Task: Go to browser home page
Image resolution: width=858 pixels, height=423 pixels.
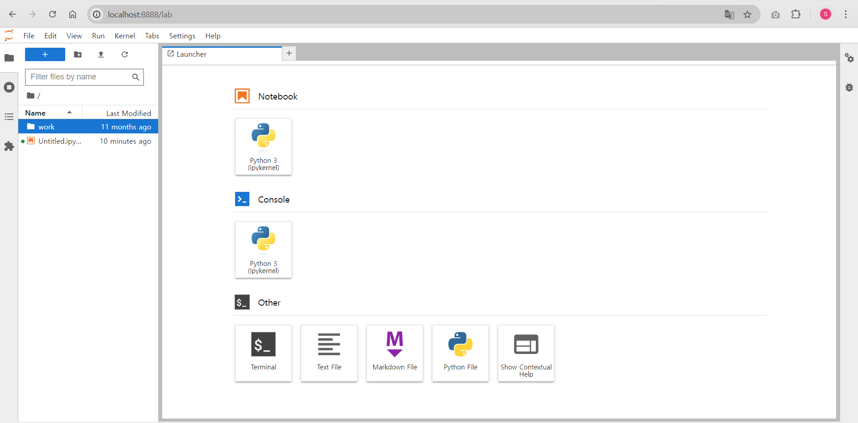Action: tap(72, 14)
